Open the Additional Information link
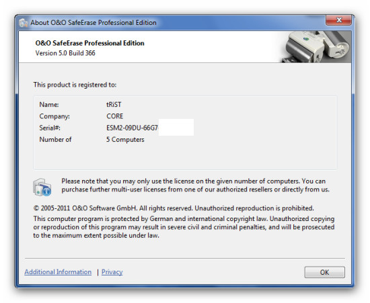This screenshot has height=303, width=370. (58, 272)
